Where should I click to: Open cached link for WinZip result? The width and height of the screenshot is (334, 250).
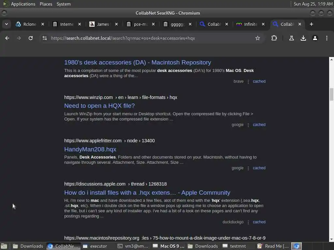pyautogui.click(x=259, y=125)
